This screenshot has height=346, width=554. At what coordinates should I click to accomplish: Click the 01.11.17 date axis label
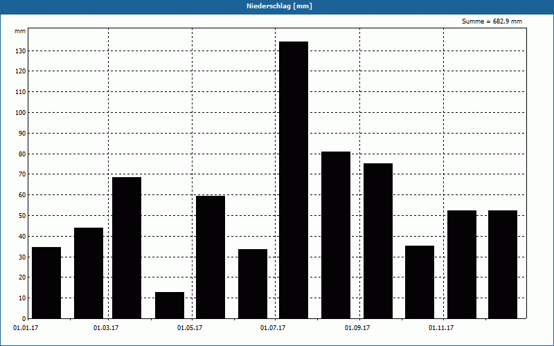(x=441, y=328)
